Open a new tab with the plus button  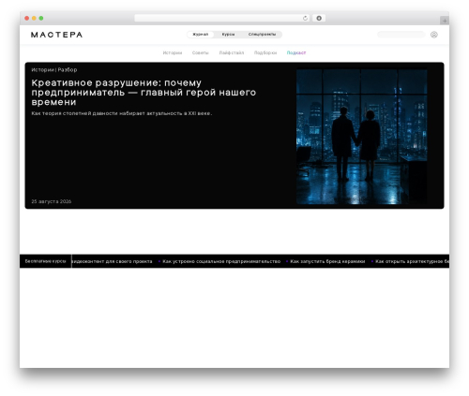click(x=445, y=21)
